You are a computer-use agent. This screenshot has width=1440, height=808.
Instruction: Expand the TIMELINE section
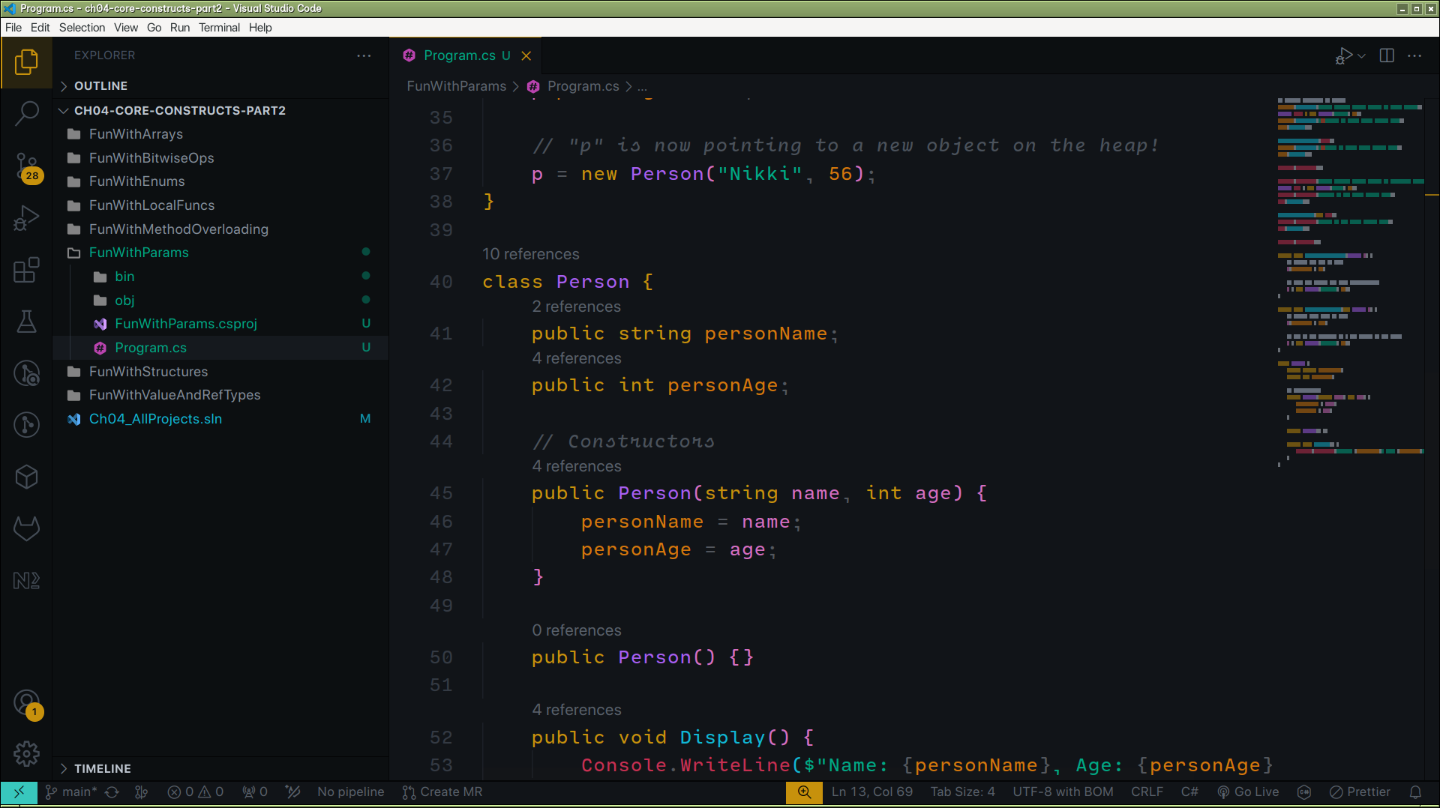[x=102, y=768]
